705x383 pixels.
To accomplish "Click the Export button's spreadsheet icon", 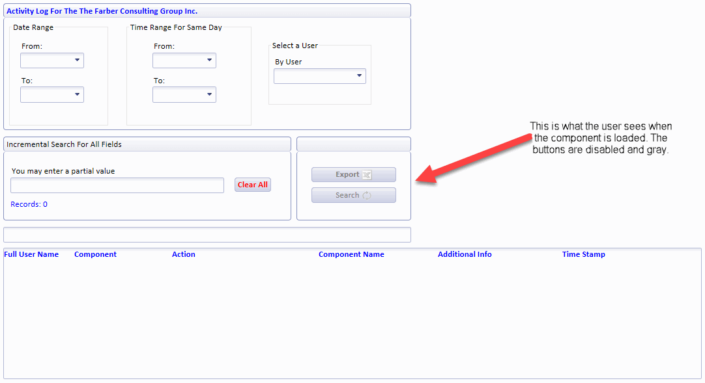I will (x=367, y=175).
